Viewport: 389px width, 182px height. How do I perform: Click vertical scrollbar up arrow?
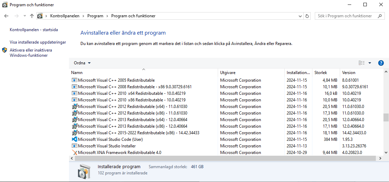click(386, 72)
